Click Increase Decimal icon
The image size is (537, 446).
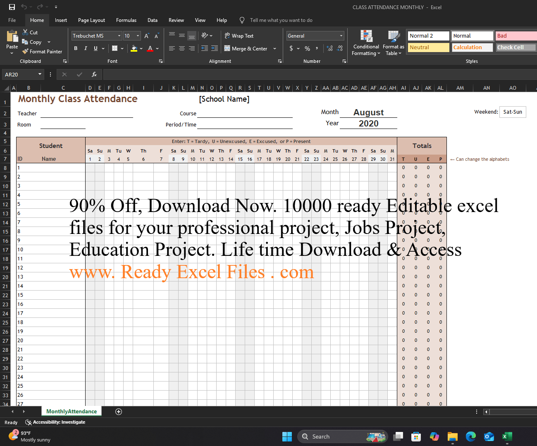[x=330, y=48]
